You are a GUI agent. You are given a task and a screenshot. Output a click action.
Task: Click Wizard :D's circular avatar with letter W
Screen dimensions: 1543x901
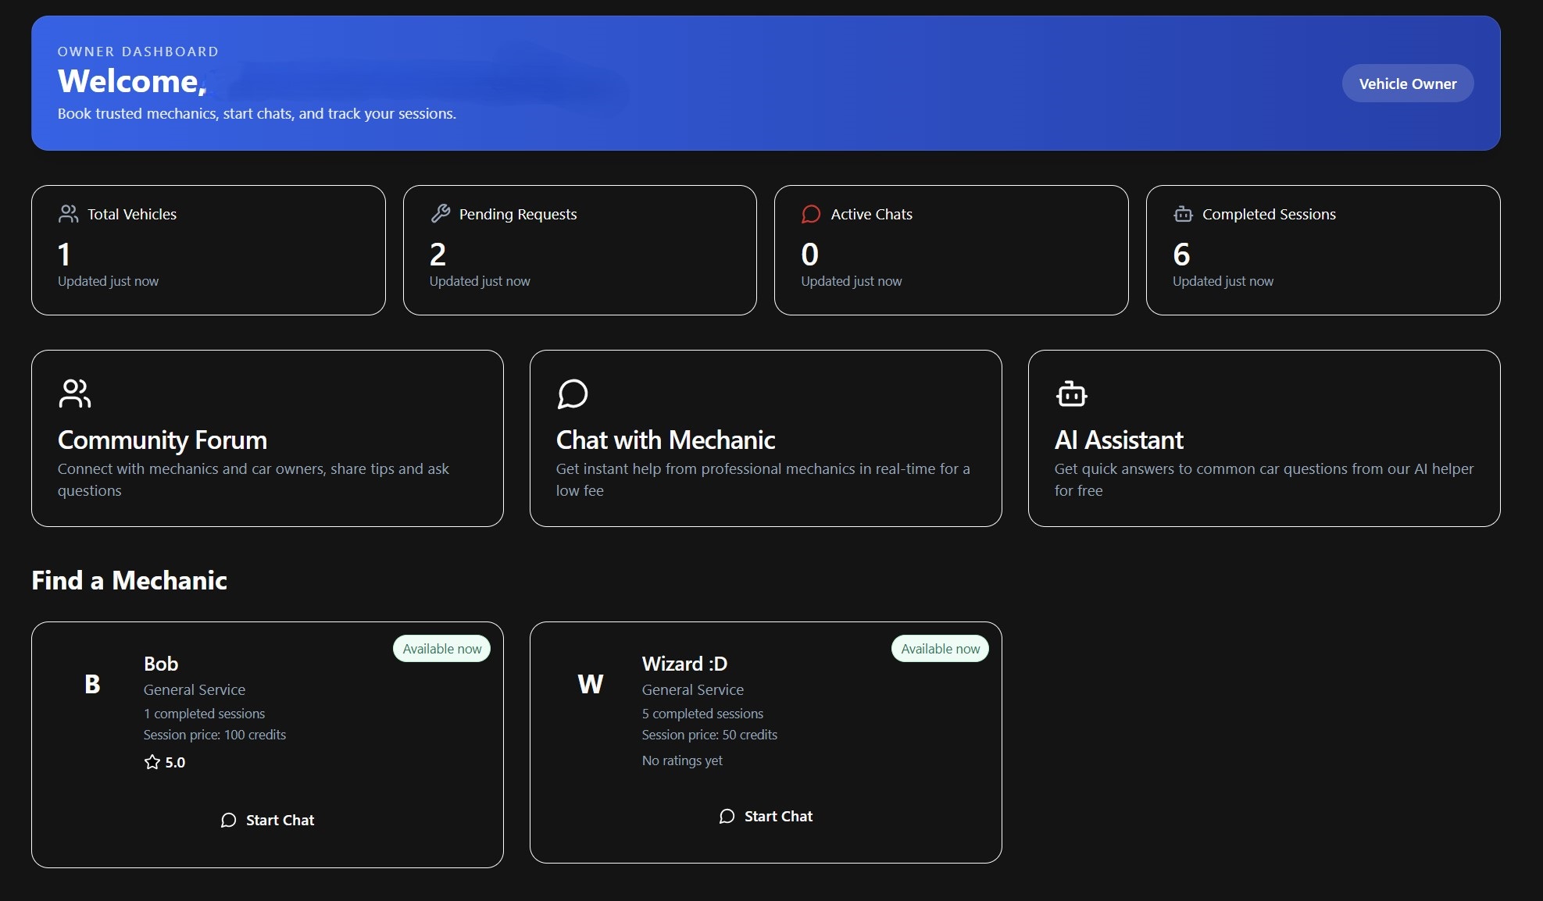(591, 683)
